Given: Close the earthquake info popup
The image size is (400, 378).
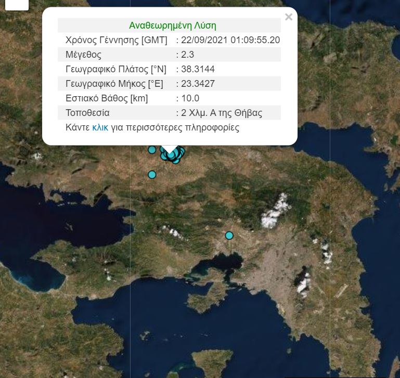Looking at the screenshot, I should tap(289, 17).
